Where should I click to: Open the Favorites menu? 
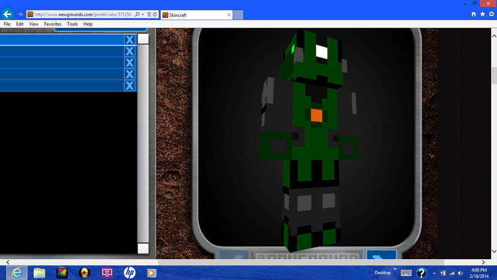(52, 24)
